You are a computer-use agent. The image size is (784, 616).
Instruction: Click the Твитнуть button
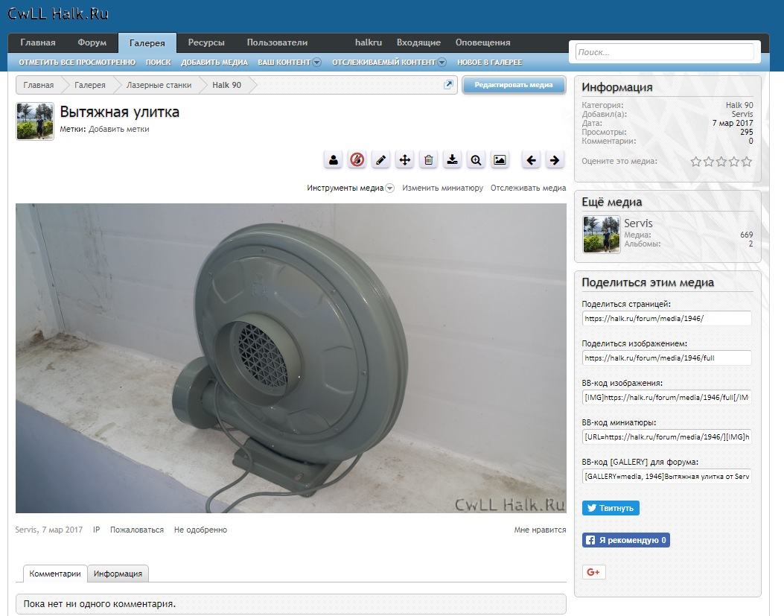611,508
